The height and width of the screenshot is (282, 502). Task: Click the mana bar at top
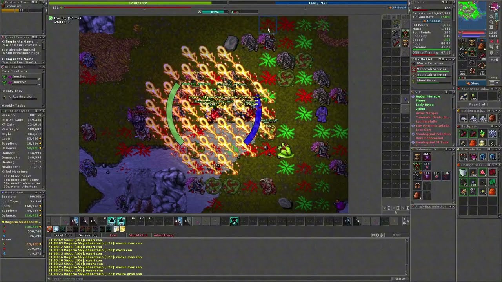click(318, 3)
